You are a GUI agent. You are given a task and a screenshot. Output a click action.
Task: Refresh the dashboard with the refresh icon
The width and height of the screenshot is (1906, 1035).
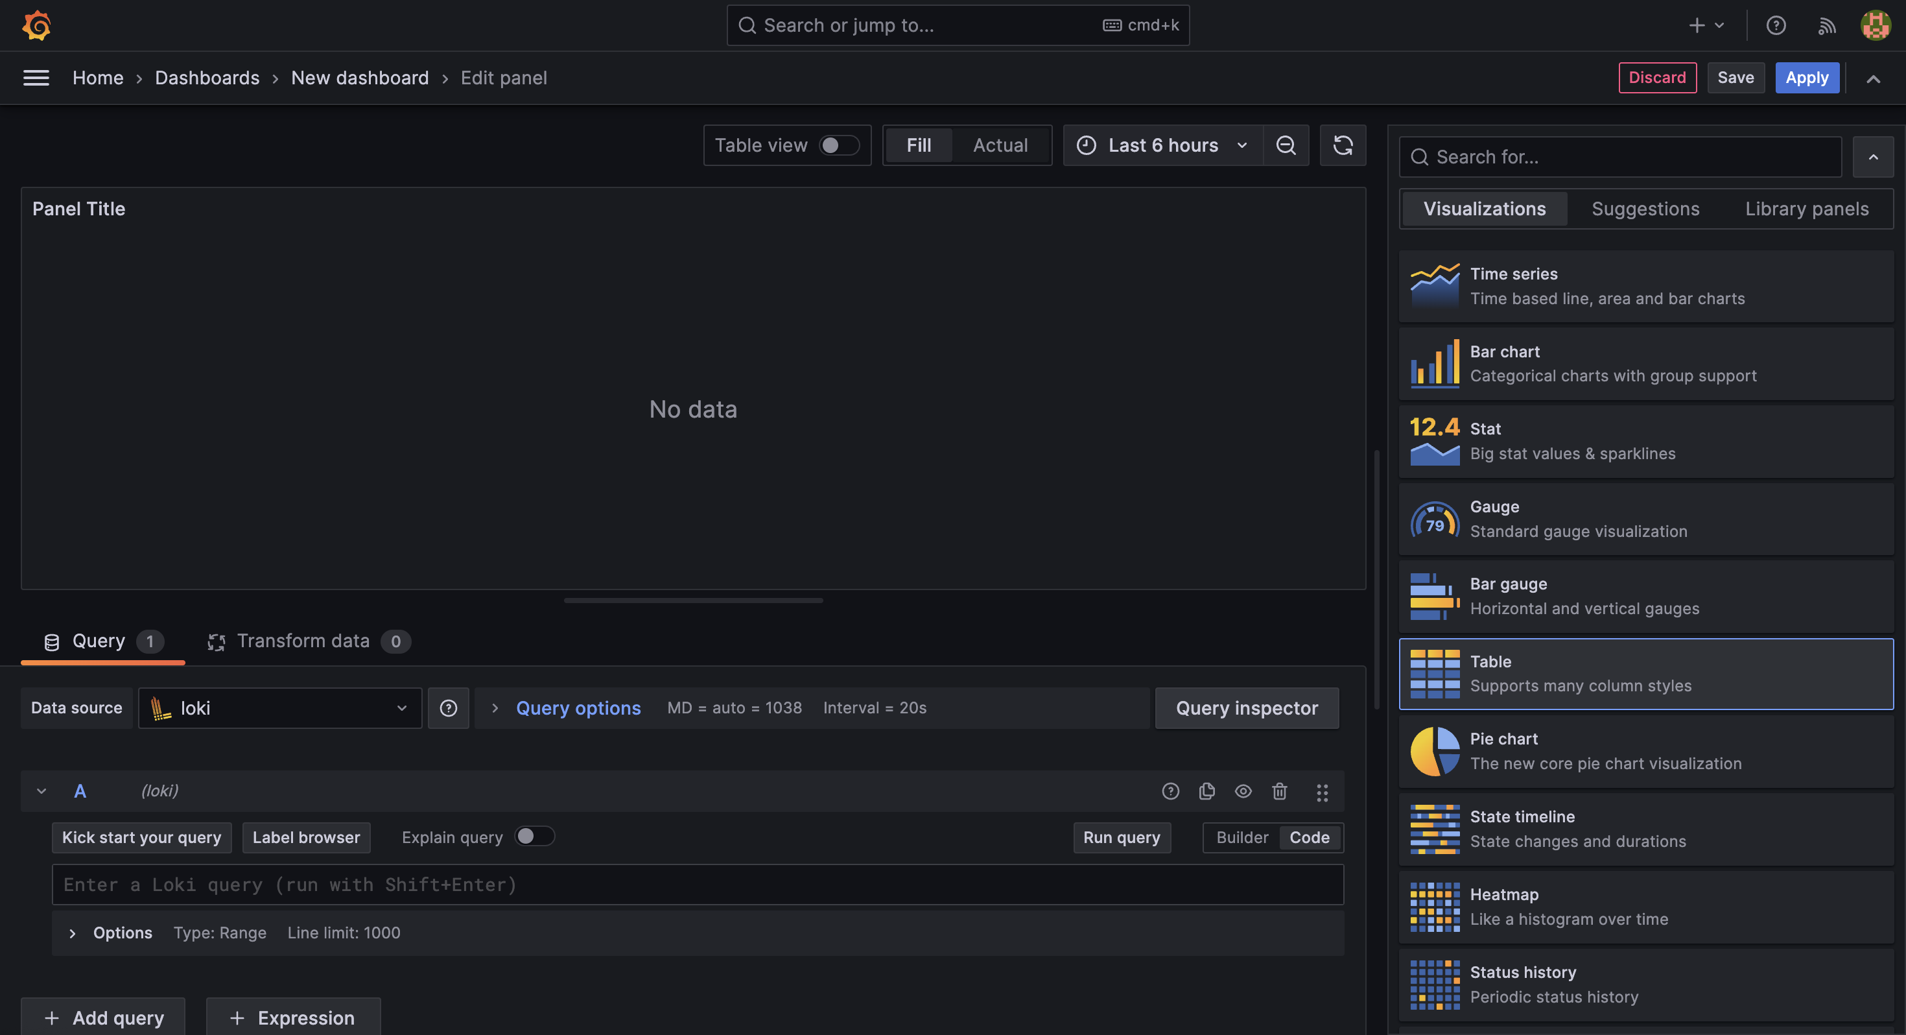[1343, 145]
